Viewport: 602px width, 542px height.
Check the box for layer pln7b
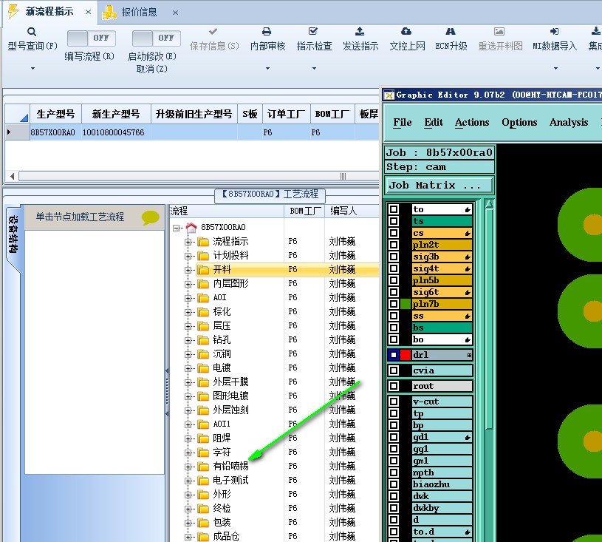point(394,304)
